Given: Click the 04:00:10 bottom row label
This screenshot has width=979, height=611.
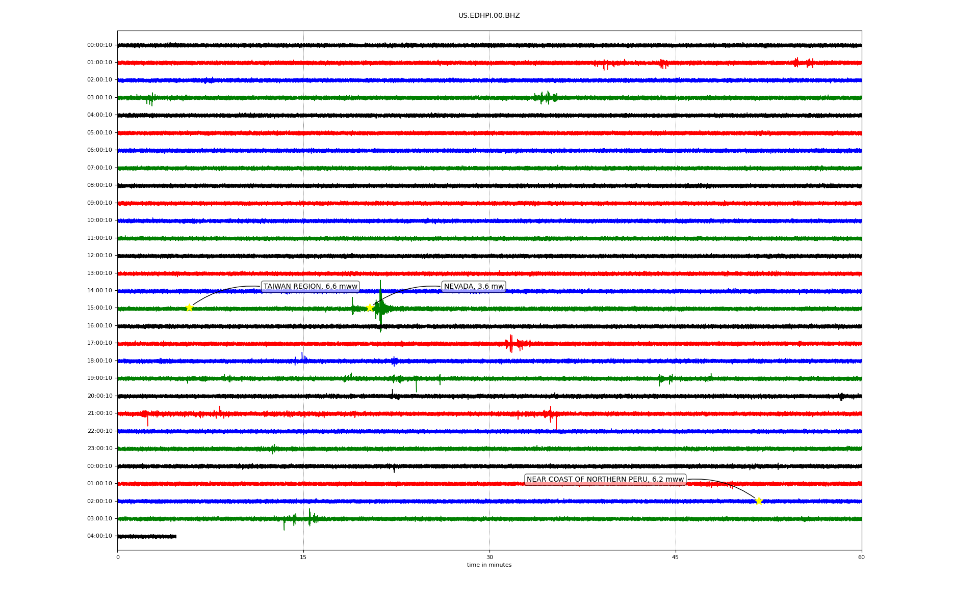Looking at the screenshot, I should tap(99, 536).
